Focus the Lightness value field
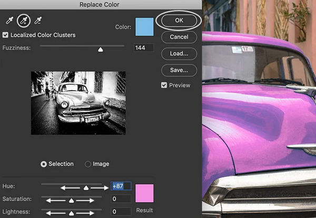This screenshot has height=218, width=316. (121, 212)
